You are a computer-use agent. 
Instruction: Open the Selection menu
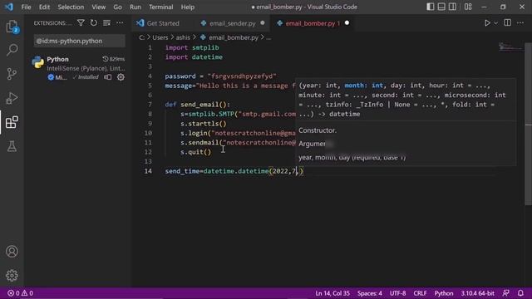pos(71,7)
